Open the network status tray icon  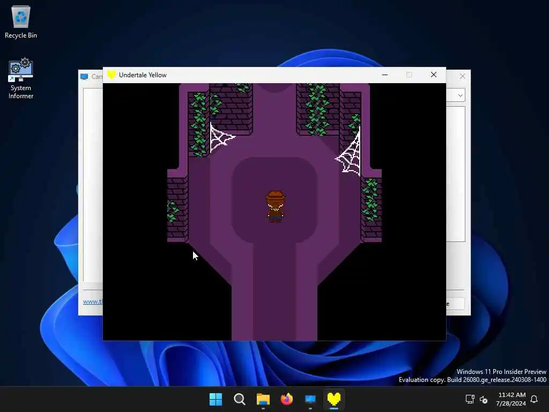coord(470,399)
